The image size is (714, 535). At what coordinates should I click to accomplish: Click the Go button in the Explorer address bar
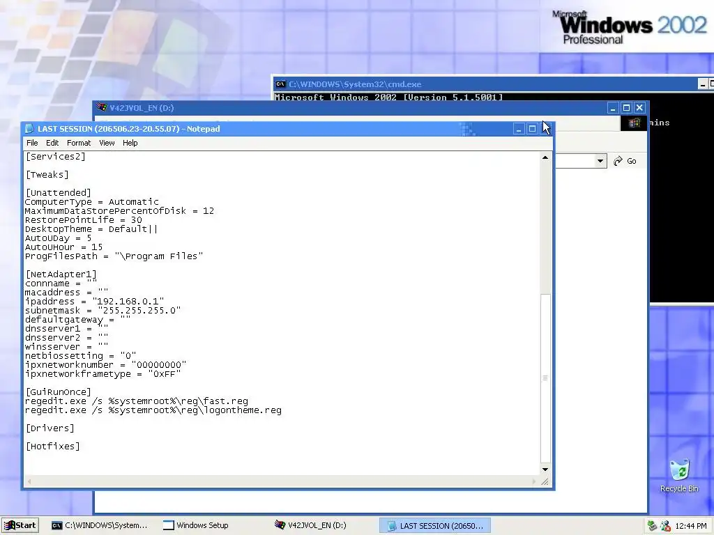625,161
